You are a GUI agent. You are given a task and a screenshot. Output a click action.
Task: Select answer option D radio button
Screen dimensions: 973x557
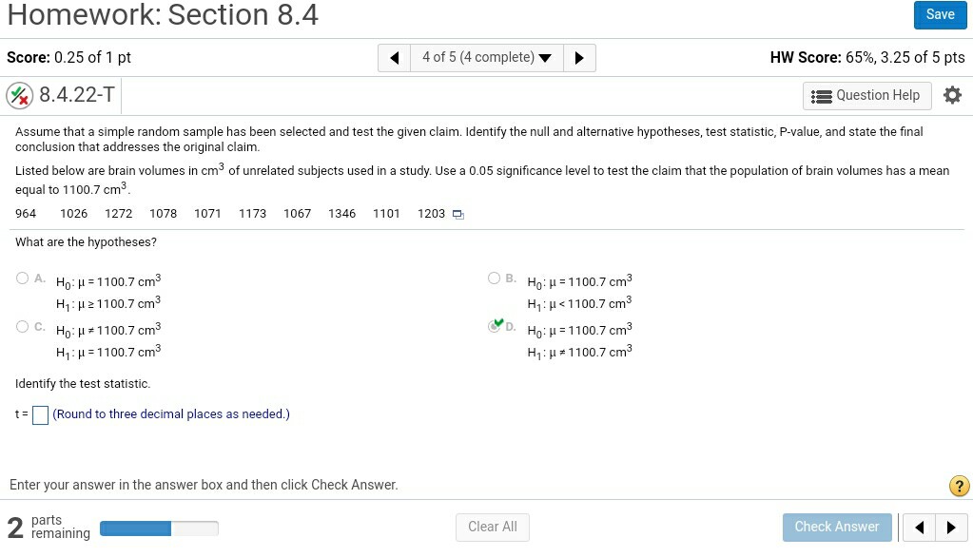pos(495,327)
